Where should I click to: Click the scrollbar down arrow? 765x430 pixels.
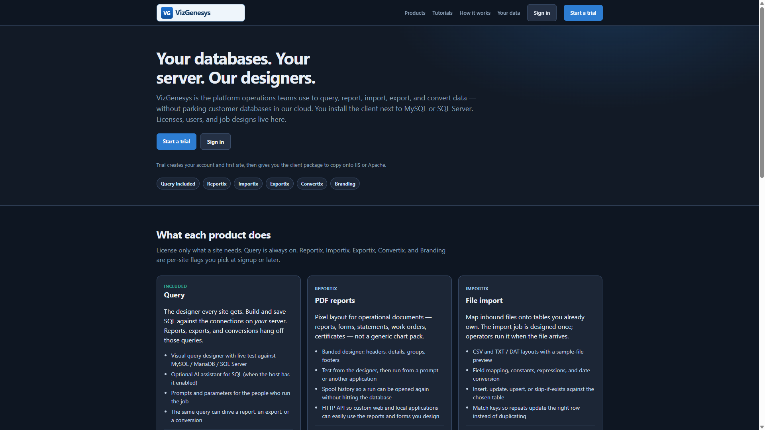[762, 427]
